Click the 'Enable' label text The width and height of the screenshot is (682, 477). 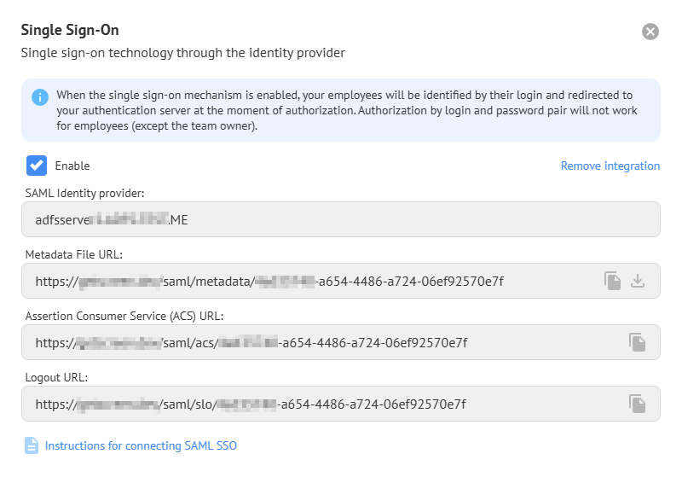72,166
